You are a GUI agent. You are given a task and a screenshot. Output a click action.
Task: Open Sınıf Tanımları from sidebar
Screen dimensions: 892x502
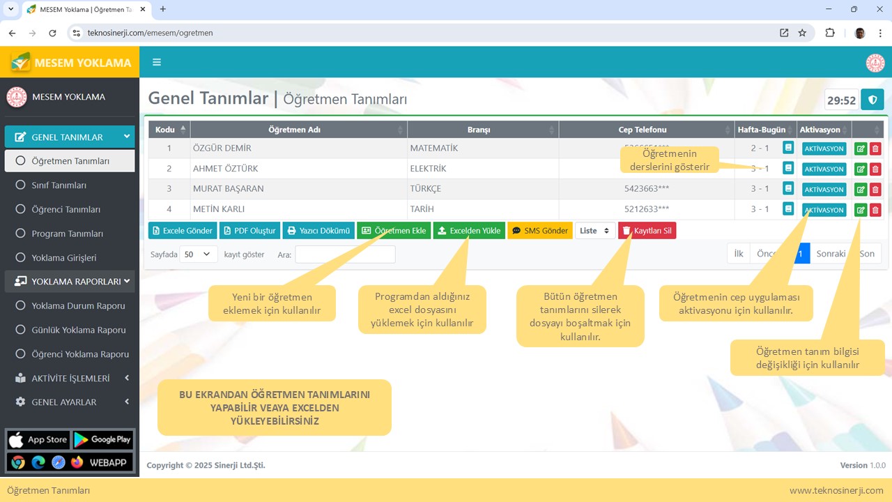click(59, 185)
